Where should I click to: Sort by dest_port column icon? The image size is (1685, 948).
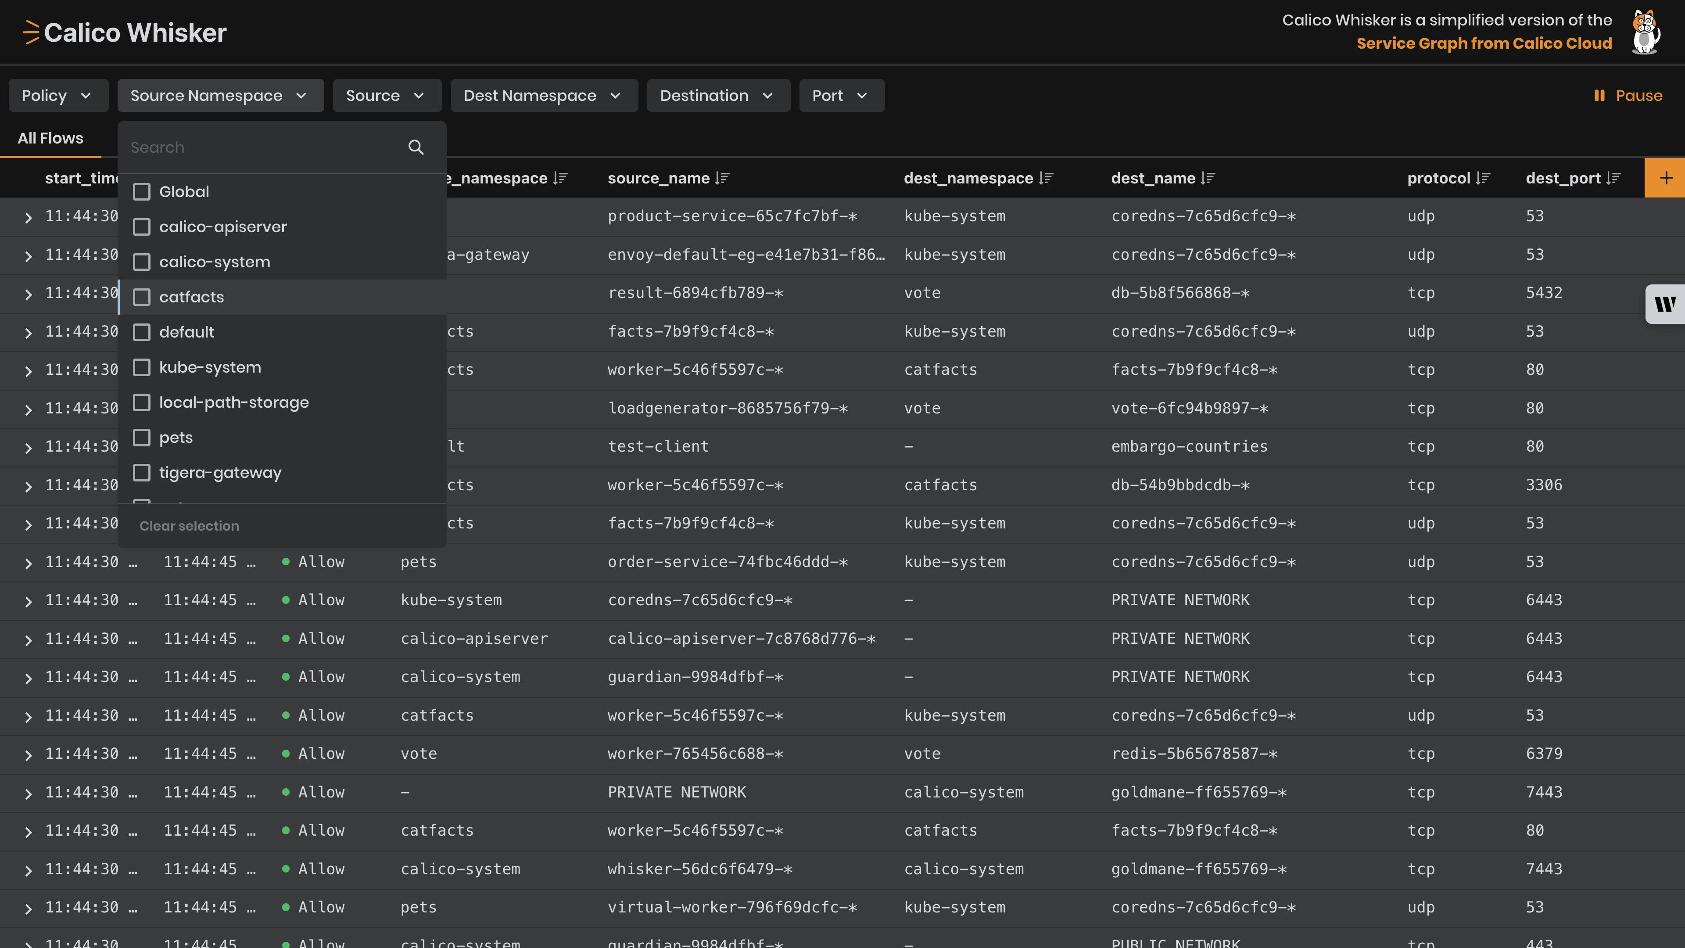coord(1613,178)
